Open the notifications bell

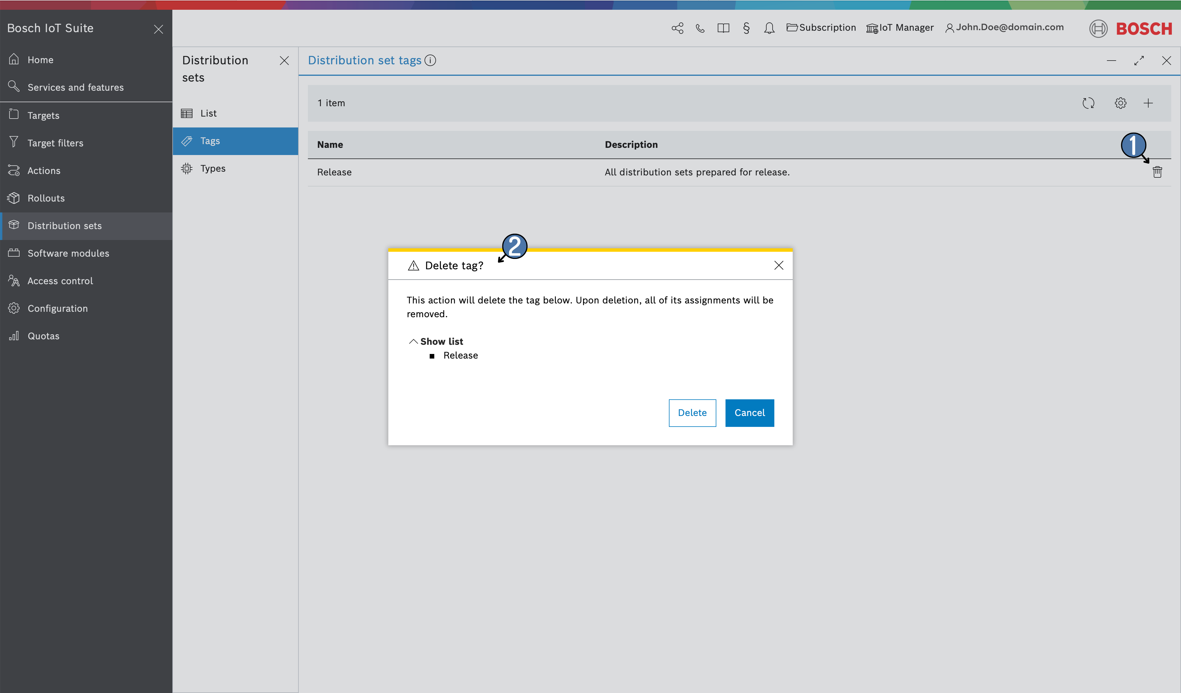769,28
